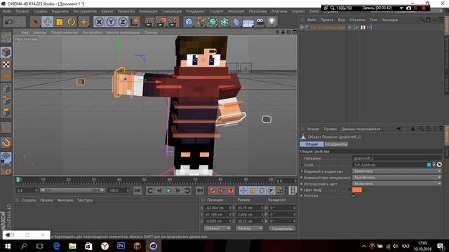
Task: Open render settings clapperboard with gear
Action: (173, 22)
